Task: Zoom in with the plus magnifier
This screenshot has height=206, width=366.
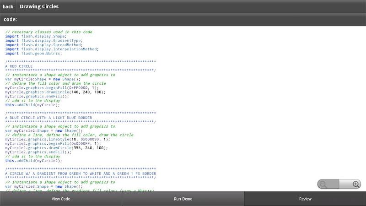Action: [x=350, y=184]
